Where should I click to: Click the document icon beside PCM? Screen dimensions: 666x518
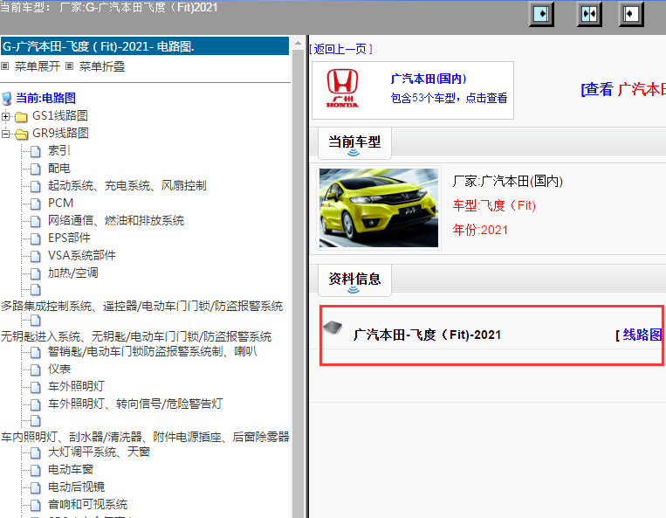[x=36, y=204]
